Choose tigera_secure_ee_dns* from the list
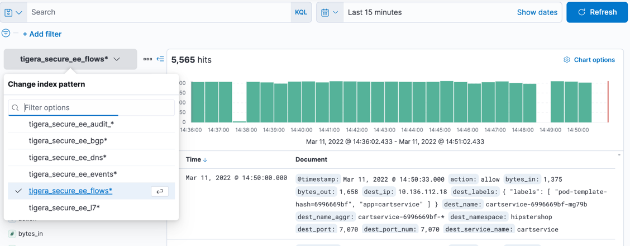Screen dimensions: 630x246 tap(68, 158)
